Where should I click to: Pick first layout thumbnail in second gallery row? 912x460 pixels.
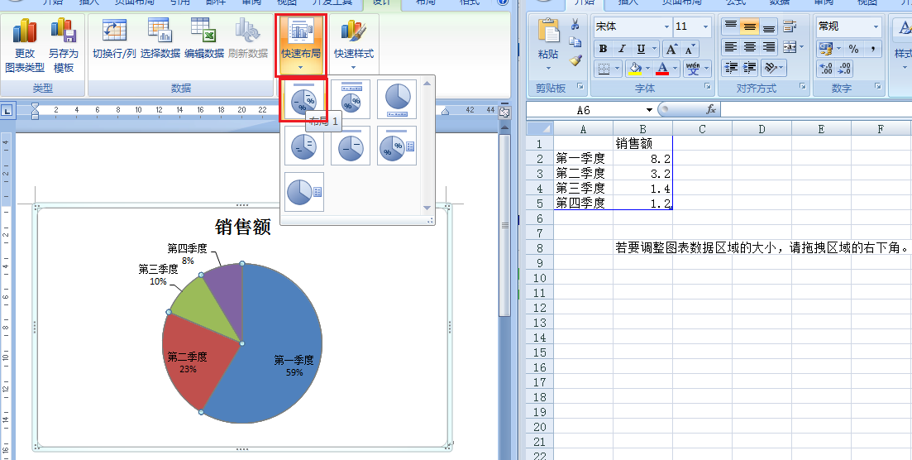coord(303,146)
